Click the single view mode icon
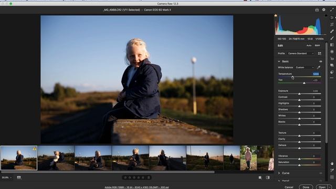Viewport: 336px width, 189px height. click(x=260, y=177)
